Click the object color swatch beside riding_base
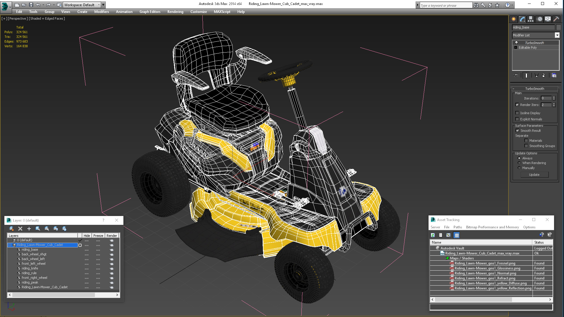 coord(558,27)
